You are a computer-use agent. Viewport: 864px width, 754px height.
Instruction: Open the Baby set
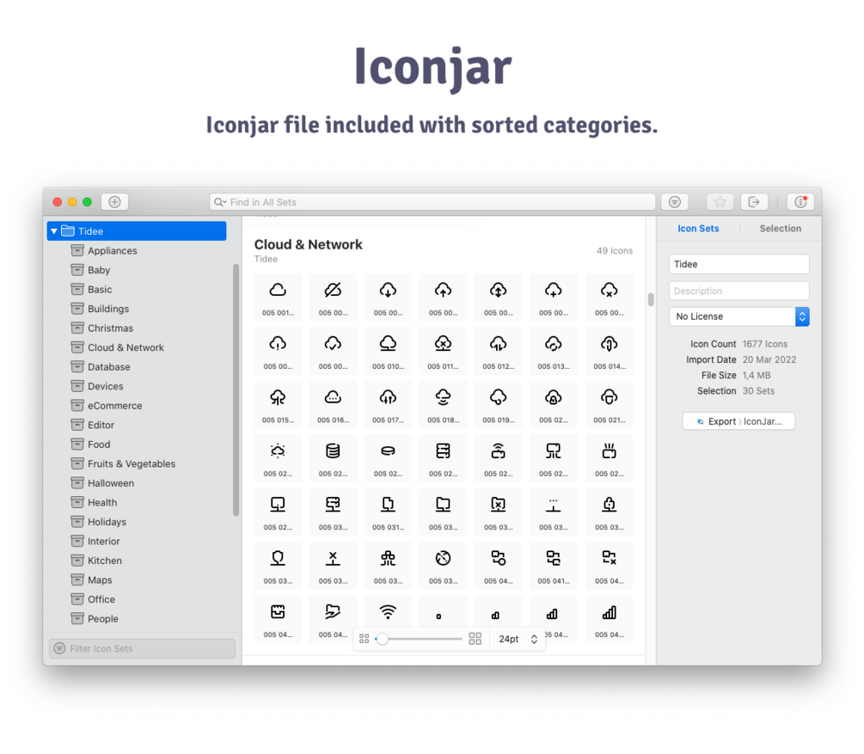pyautogui.click(x=99, y=270)
